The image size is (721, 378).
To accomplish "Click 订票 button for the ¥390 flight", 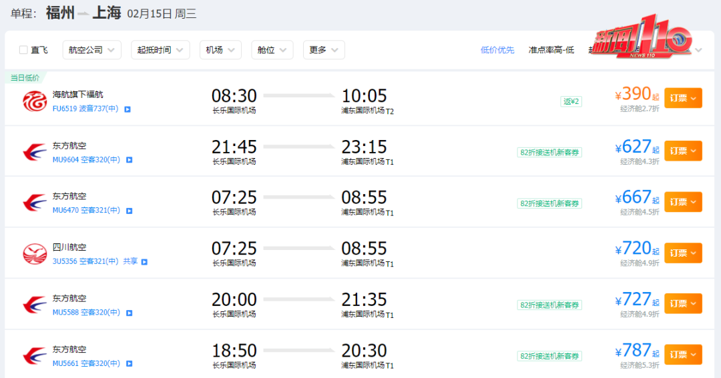I will coord(683,98).
